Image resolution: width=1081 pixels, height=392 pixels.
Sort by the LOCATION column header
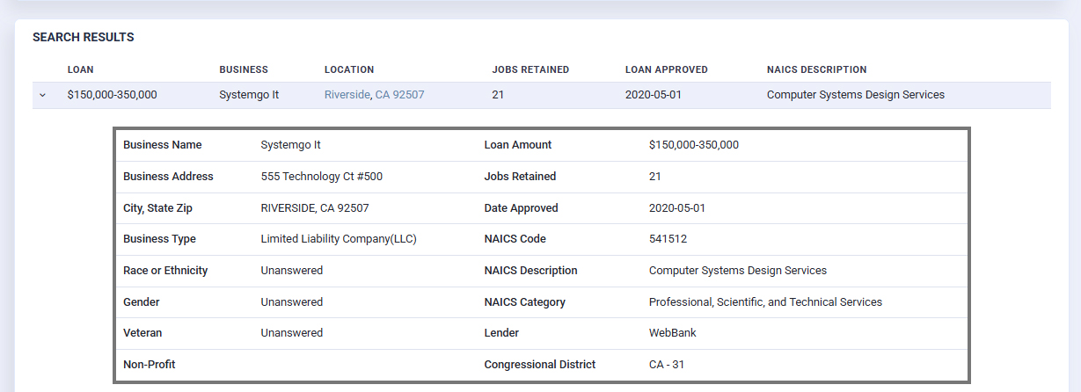[x=349, y=69]
